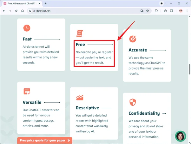Click text 'No need to pay or register'
This screenshot has width=191, height=144.
[94, 52]
